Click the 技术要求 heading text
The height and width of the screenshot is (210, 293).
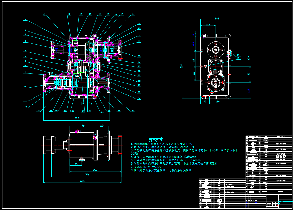click(x=156, y=139)
